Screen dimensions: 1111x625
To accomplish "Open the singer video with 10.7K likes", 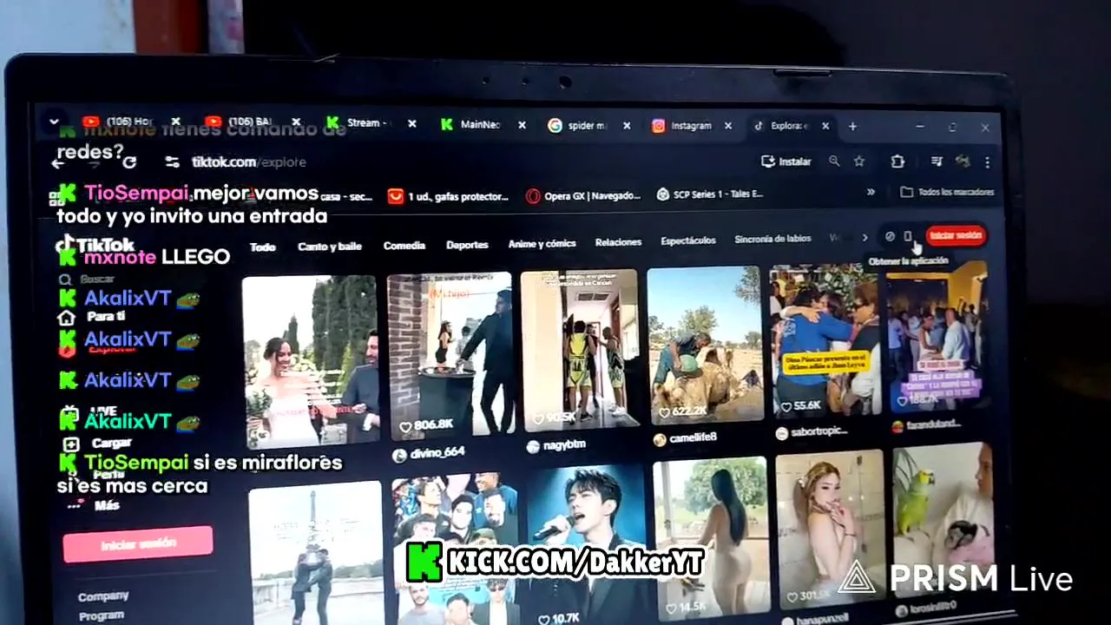I will [586, 547].
